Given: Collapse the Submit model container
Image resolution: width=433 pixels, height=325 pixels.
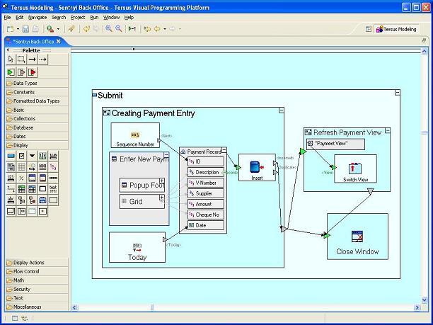Looking at the screenshot, I should point(397,93).
